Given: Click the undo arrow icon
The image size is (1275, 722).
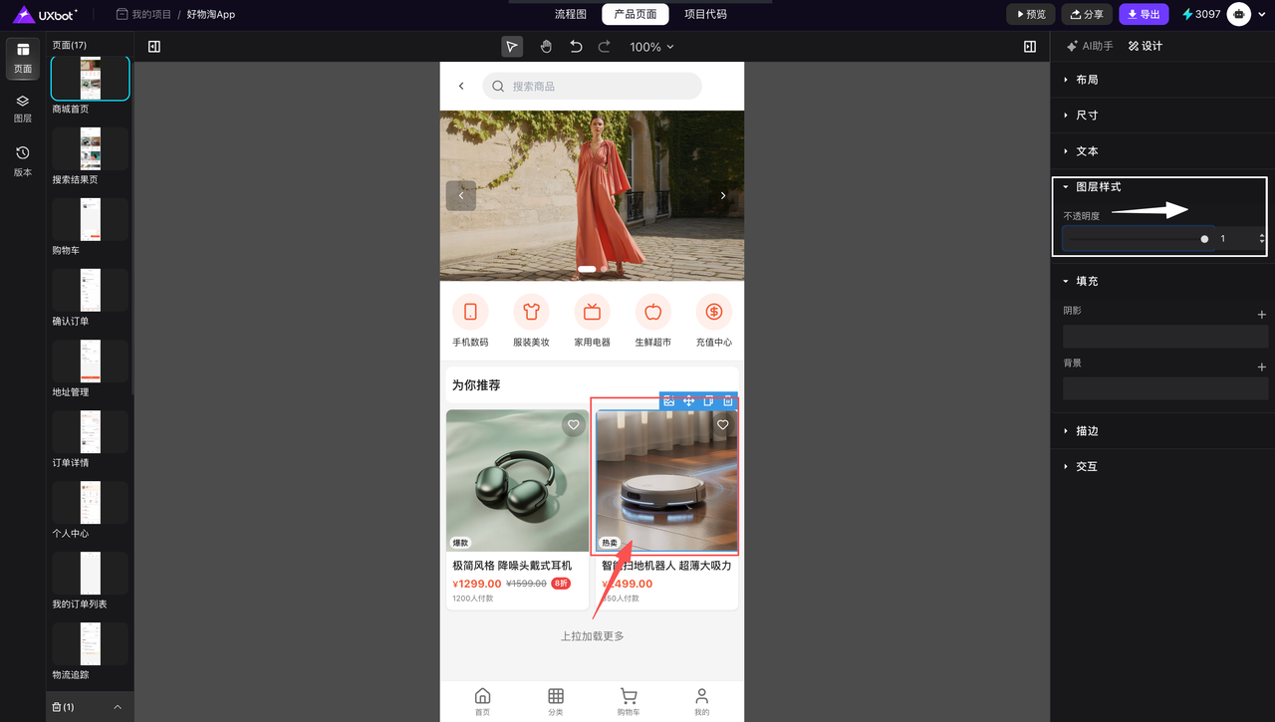Looking at the screenshot, I should pos(576,47).
